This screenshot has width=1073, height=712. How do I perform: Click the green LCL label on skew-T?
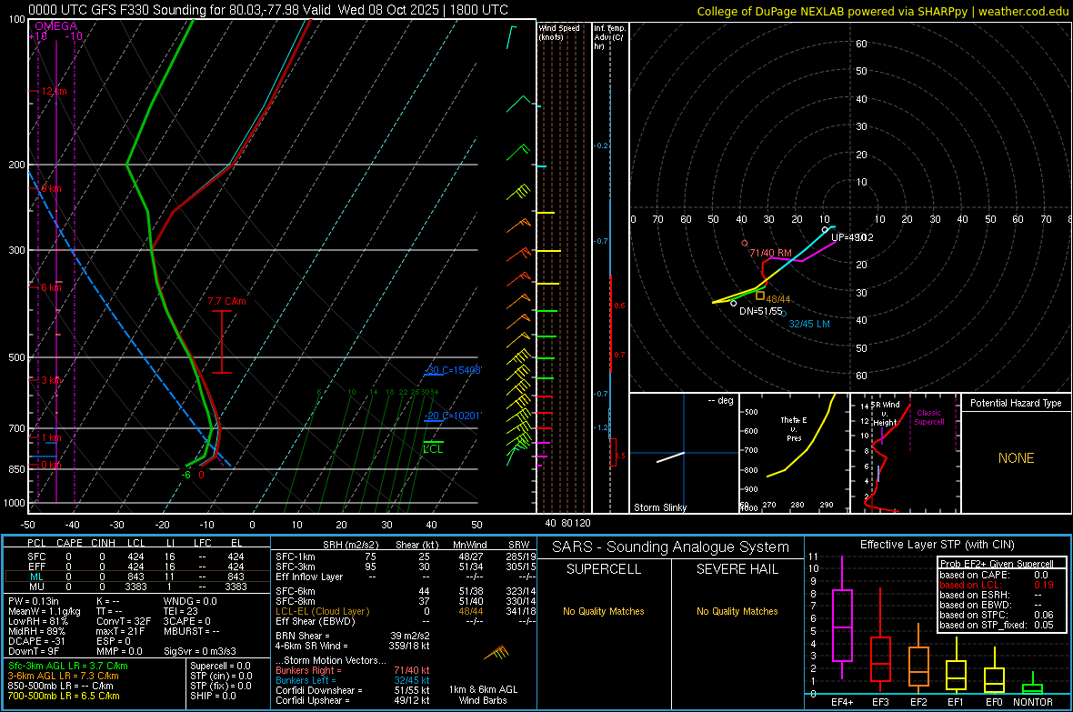[x=433, y=449]
